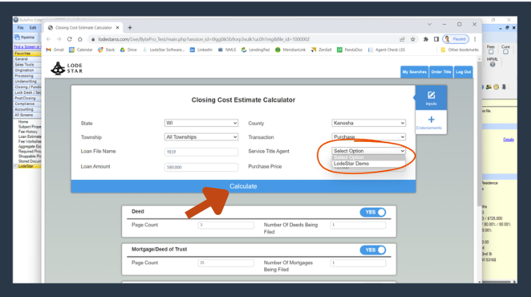Open the Other bookmarks folder
Viewport: 531px width, 297px height.
tap(459, 50)
